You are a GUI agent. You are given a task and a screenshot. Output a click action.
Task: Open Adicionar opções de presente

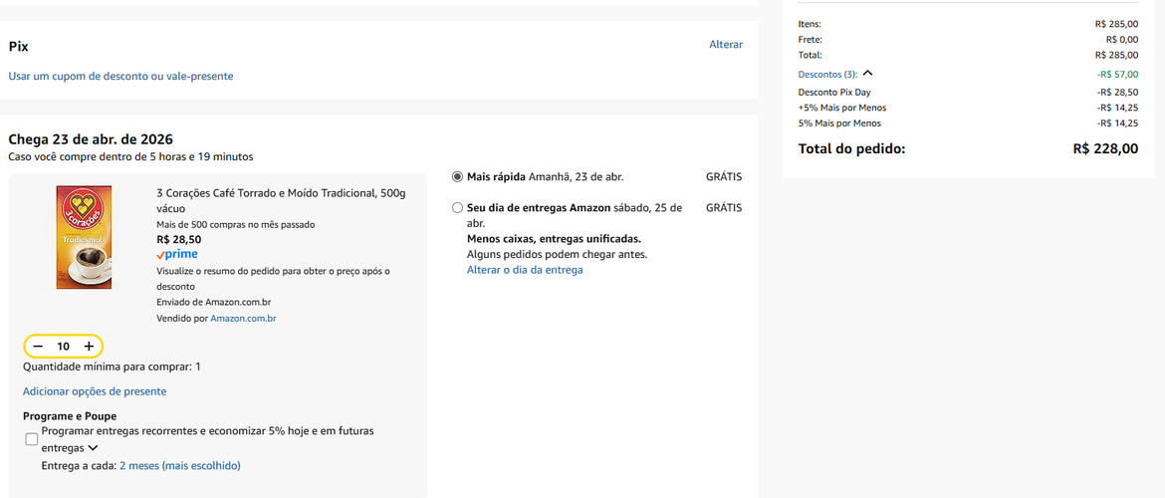pos(95,391)
